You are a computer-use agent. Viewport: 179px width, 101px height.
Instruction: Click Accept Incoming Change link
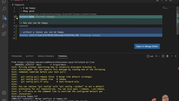tap(50, 14)
